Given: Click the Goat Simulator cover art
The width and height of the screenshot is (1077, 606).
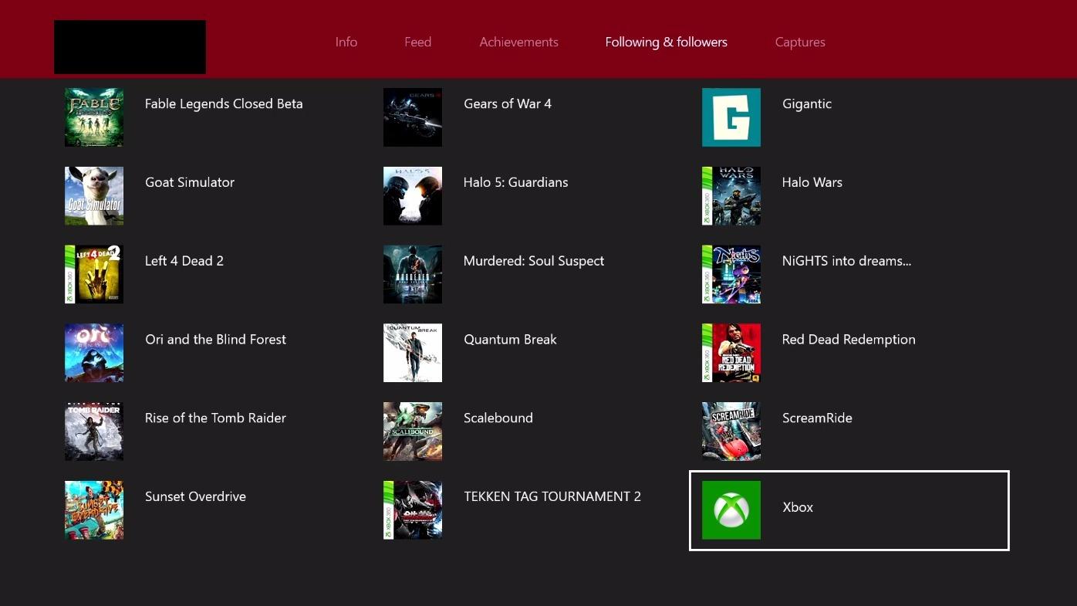Looking at the screenshot, I should 94,196.
